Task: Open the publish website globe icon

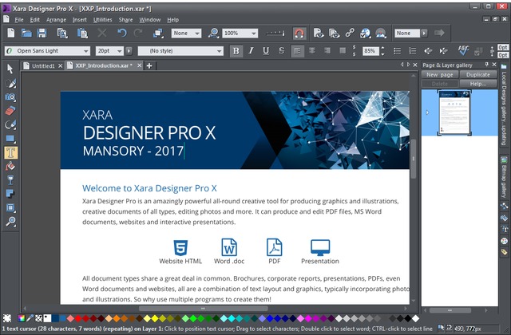Action: 366,33
